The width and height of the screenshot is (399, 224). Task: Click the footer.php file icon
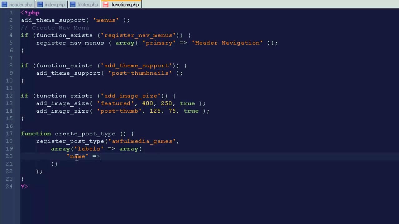[73, 4]
